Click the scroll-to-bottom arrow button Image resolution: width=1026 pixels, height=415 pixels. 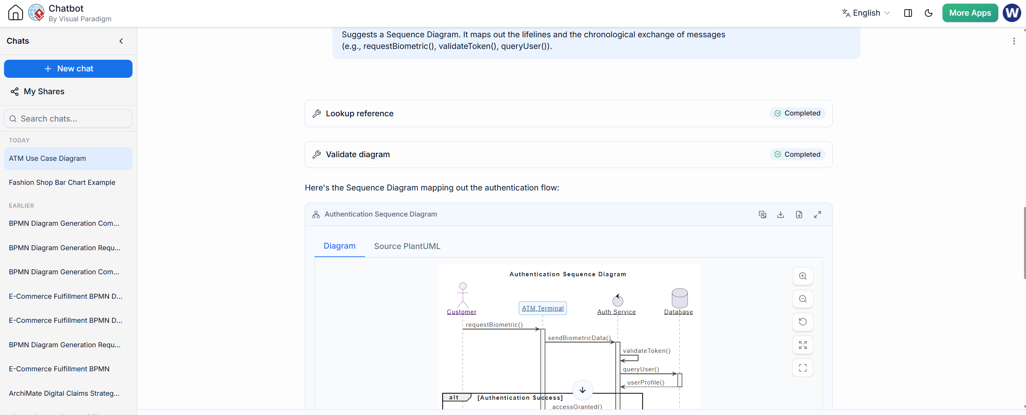click(x=582, y=390)
